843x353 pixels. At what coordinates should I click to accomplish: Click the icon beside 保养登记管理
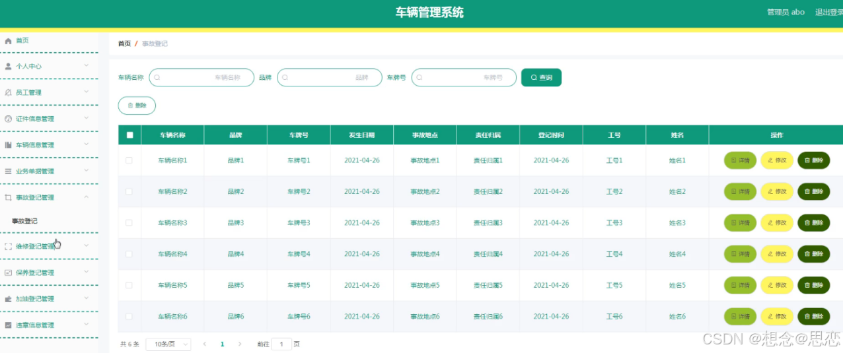(x=8, y=273)
